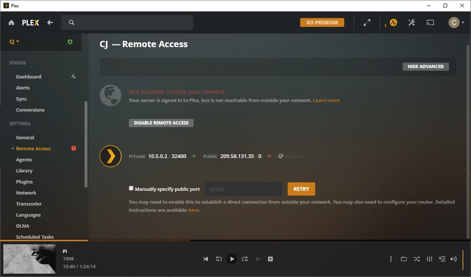The height and width of the screenshot is (277, 471).
Task: Skip forward thirty seconds
Action: tap(245, 259)
